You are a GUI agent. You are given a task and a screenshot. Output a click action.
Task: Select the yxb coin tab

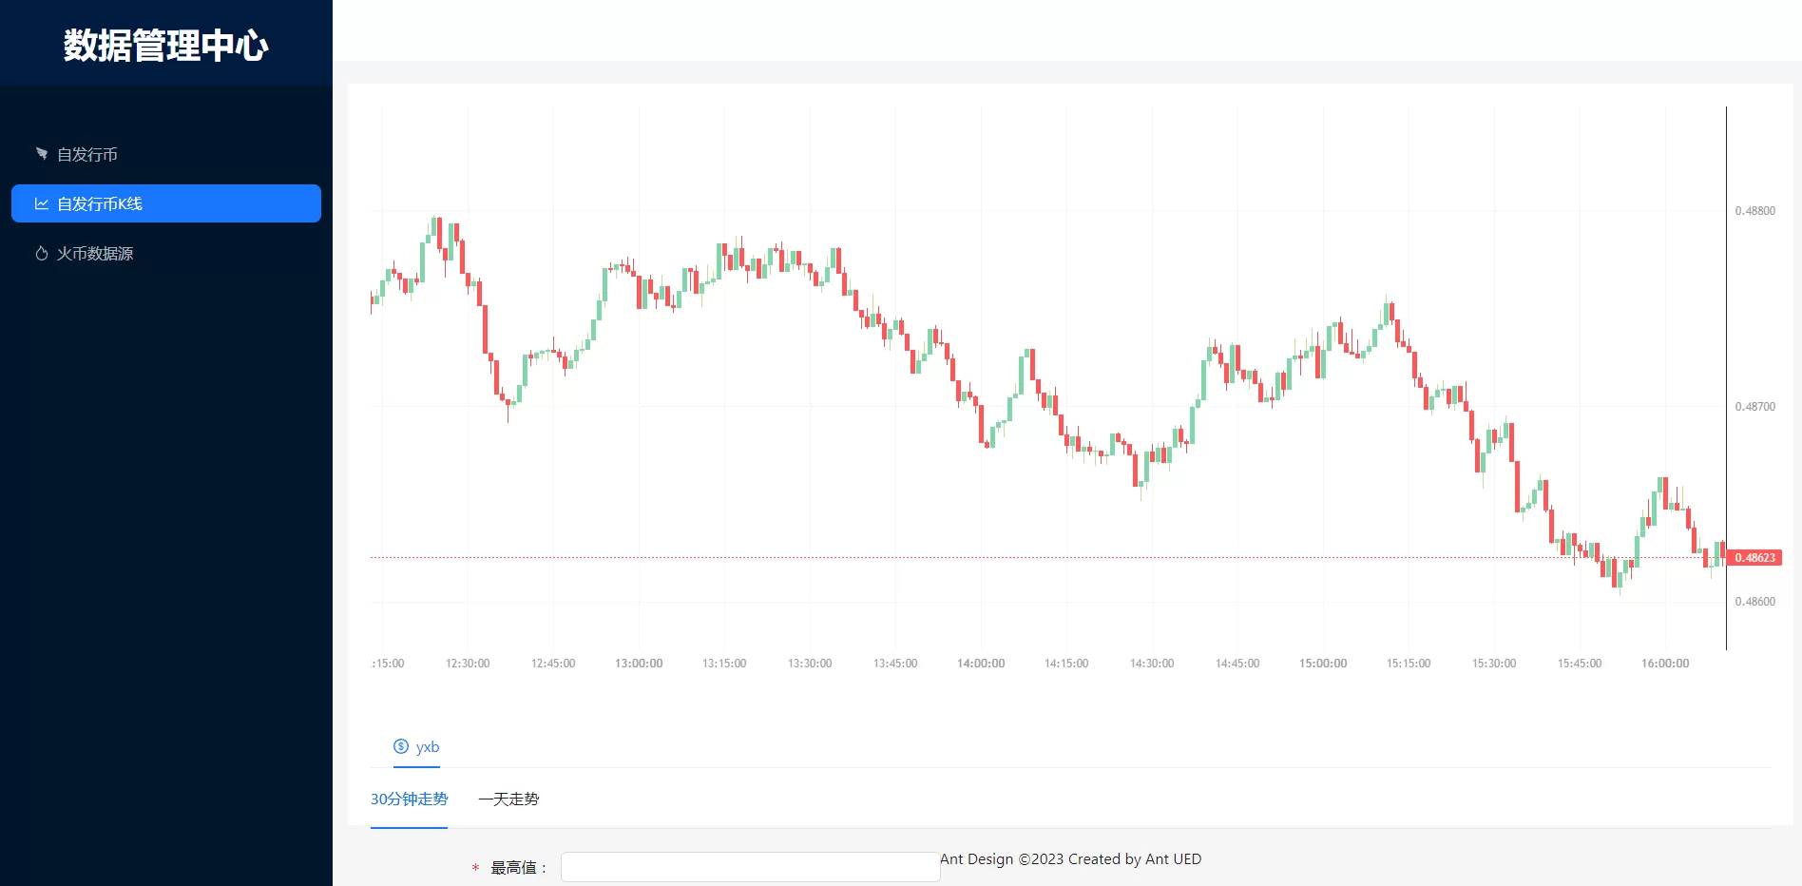coord(417,747)
